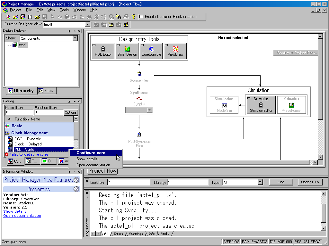Open the Tools menu

click(x=64, y=10)
